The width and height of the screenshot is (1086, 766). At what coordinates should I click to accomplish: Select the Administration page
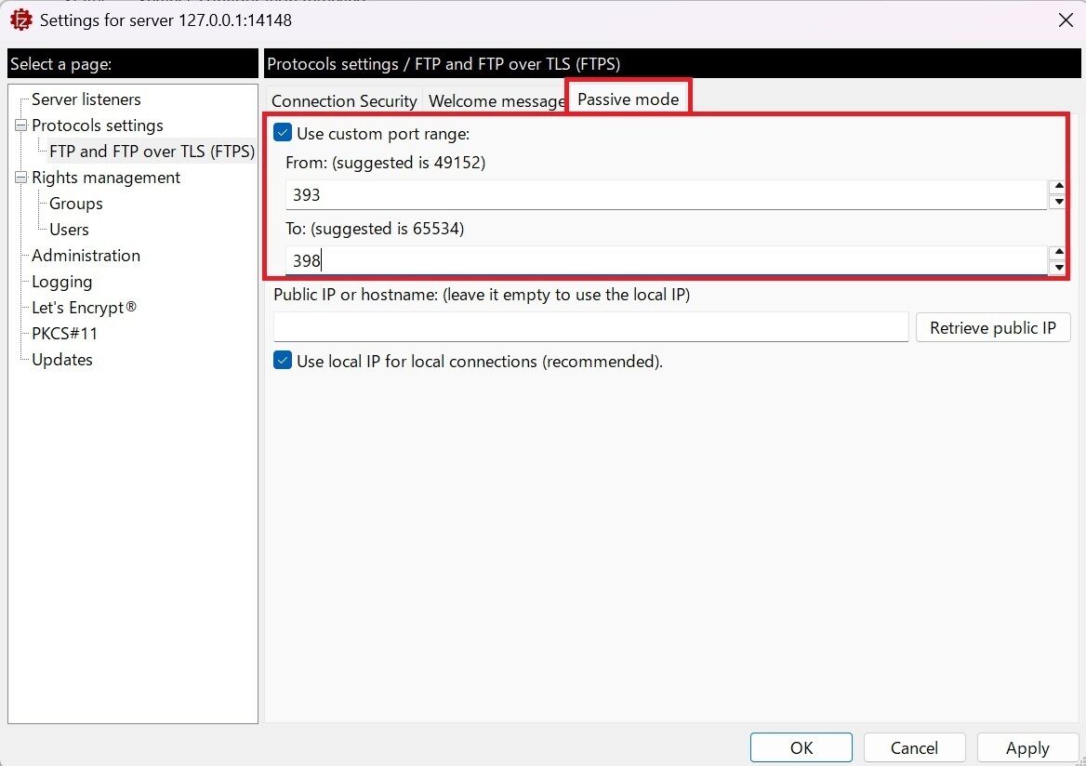pos(85,255)
